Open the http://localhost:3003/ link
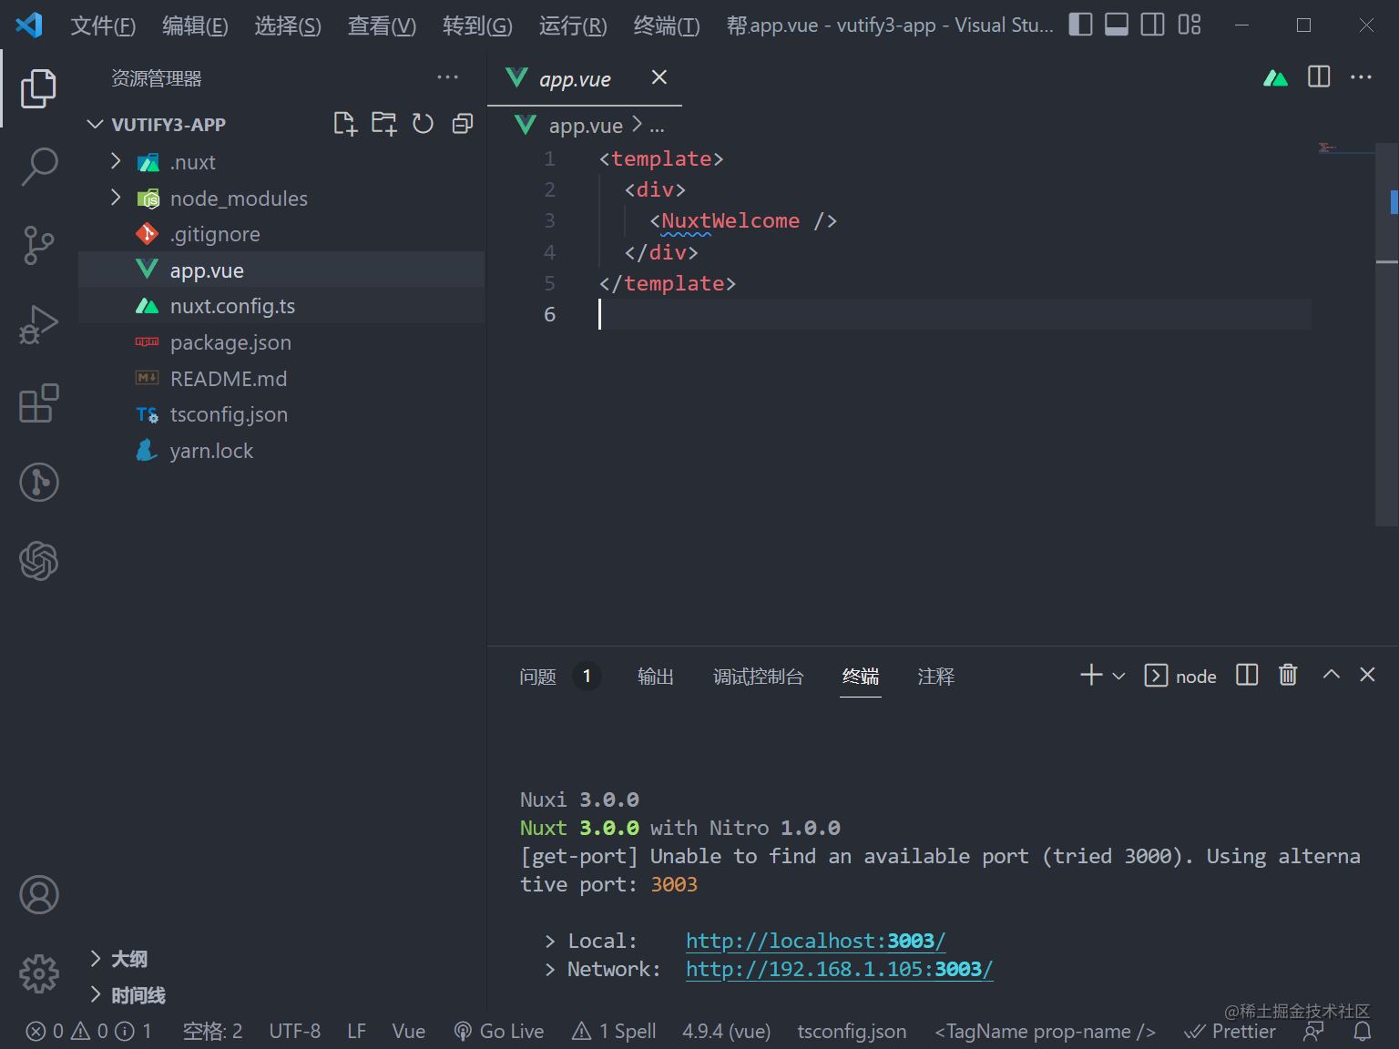Screen dimensions: 1399x1049 click(x=815, y=941)
